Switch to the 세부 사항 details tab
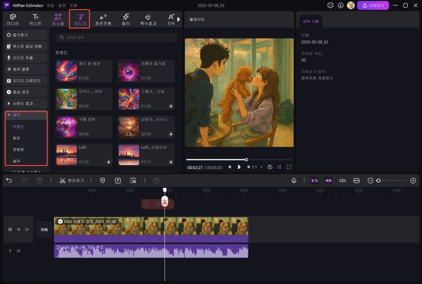The image size is (422, 284). coord(311,22)
